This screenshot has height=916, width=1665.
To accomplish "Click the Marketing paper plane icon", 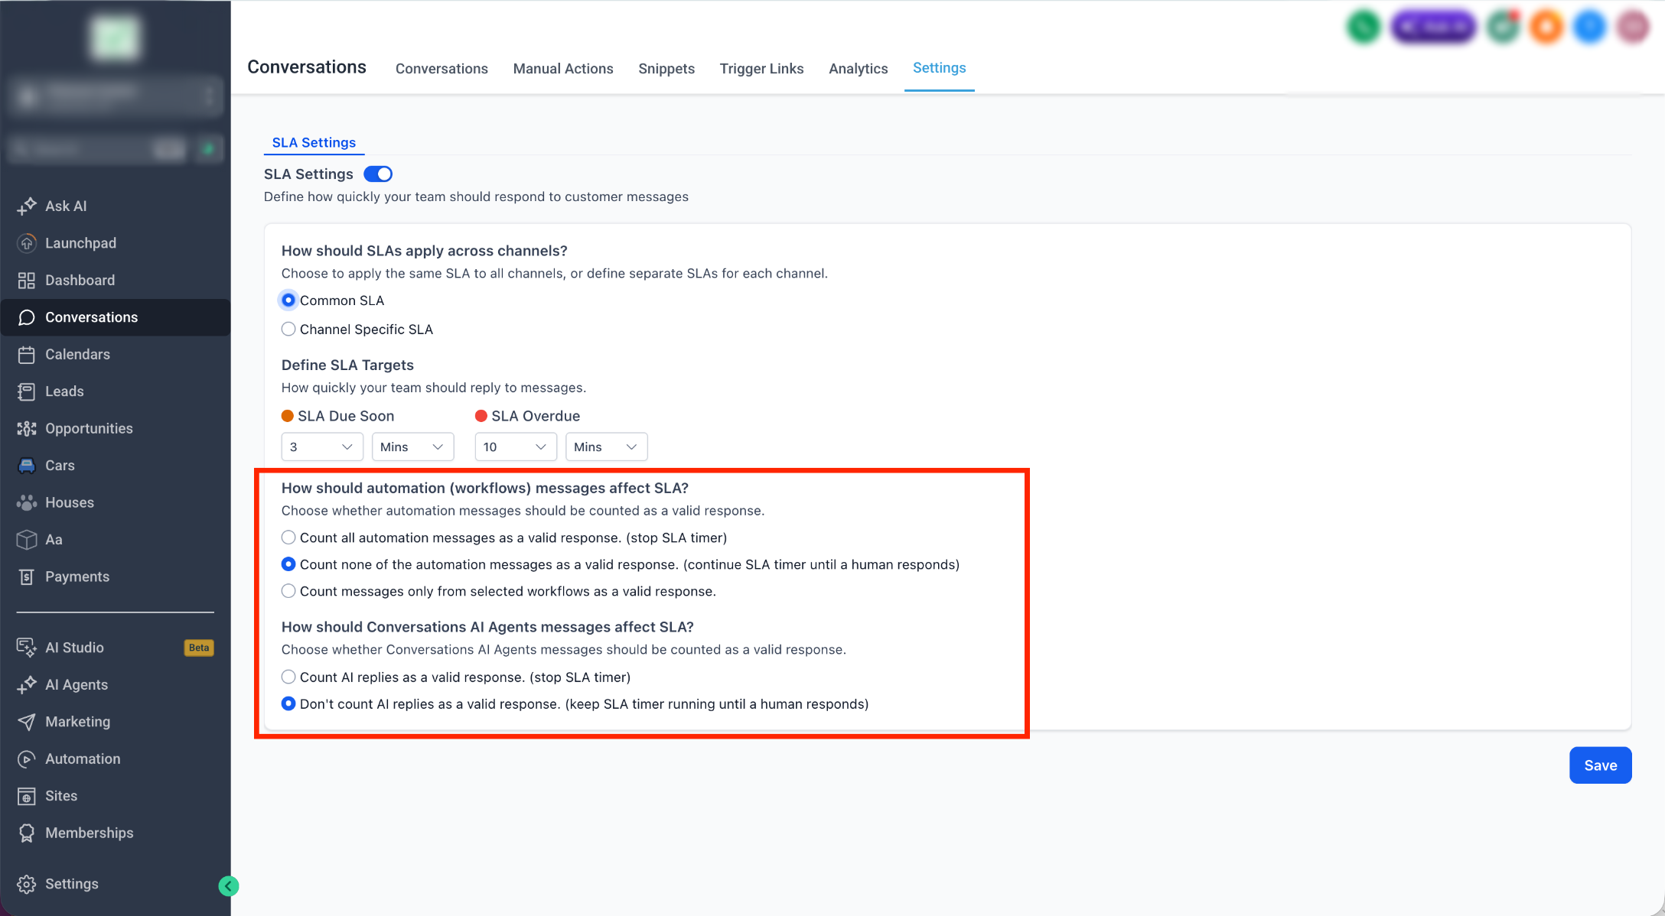I will 27,722.
